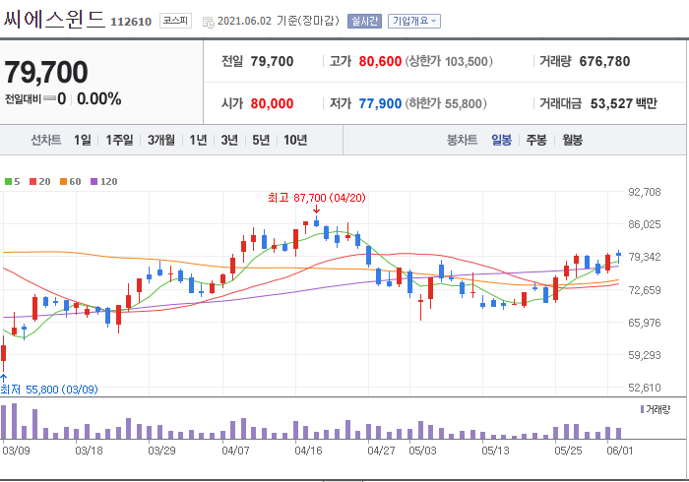Click the 상한가 103,500 upper limit text
The height and width of the screenshot is (482, 689).
(449, 61)
